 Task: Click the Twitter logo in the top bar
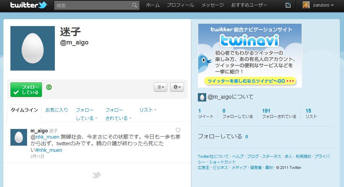28,5
